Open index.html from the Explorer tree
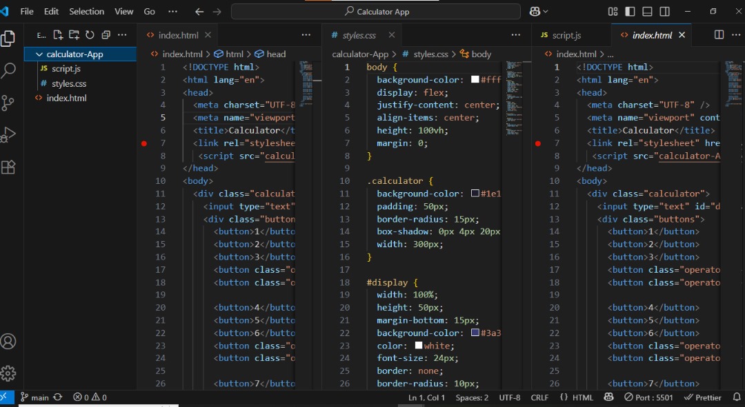 [66, 98]
